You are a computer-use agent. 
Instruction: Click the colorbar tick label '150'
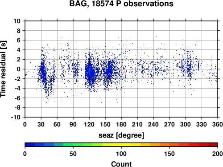[x=169, y=154]
